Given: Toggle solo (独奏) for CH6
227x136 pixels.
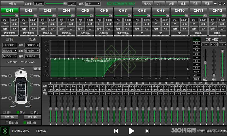Looking at the screenshot, I should (x=99, y=29).
